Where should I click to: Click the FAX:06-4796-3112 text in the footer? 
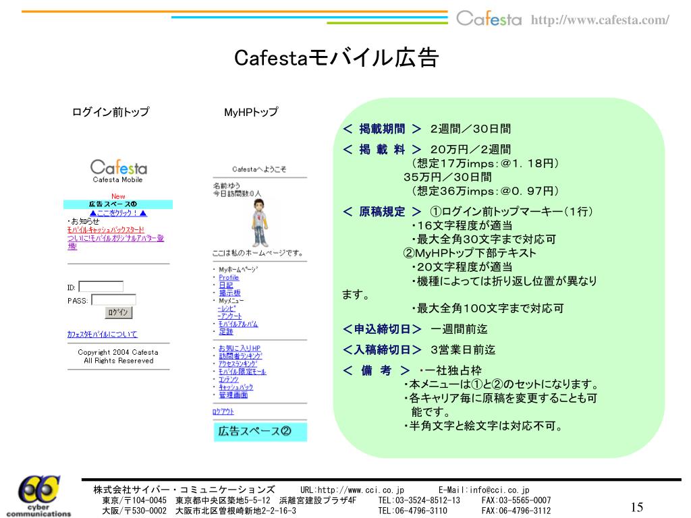pyautogui.click(x=516, y=511)
